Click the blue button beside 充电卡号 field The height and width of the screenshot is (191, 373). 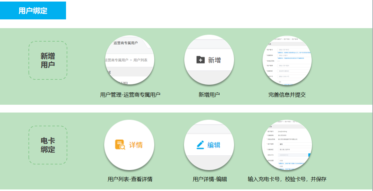[310, 155]
